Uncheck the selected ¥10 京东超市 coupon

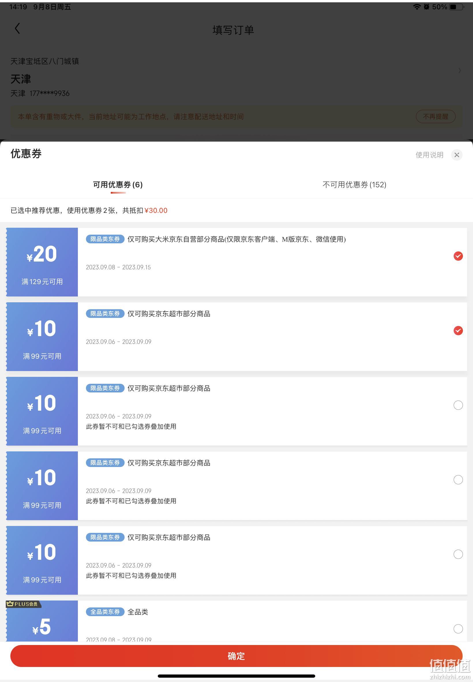(x=458, y=331)
